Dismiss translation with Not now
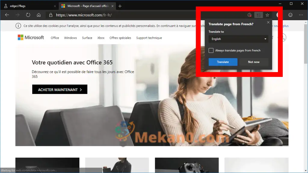 coord(254,62)
